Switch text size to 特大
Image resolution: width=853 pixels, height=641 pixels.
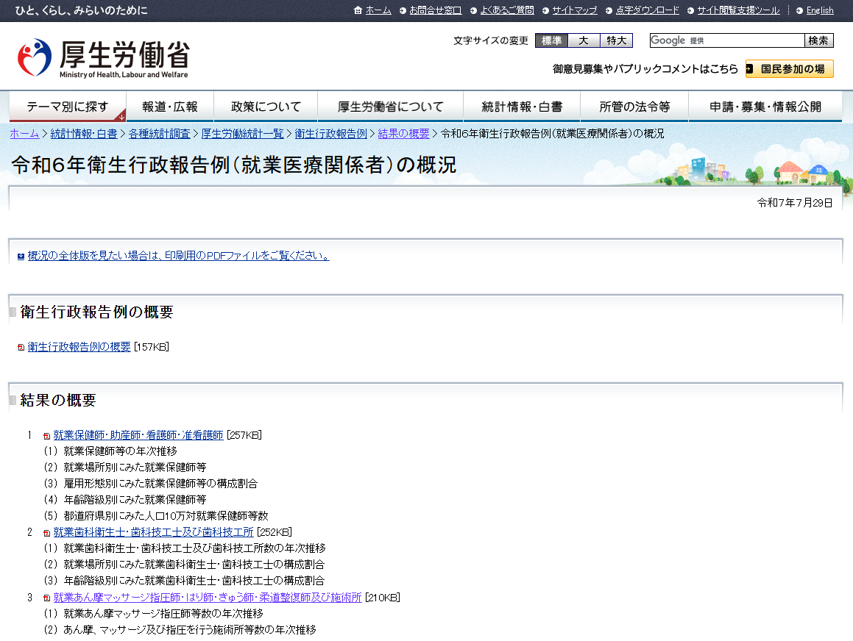click(616, 40)
